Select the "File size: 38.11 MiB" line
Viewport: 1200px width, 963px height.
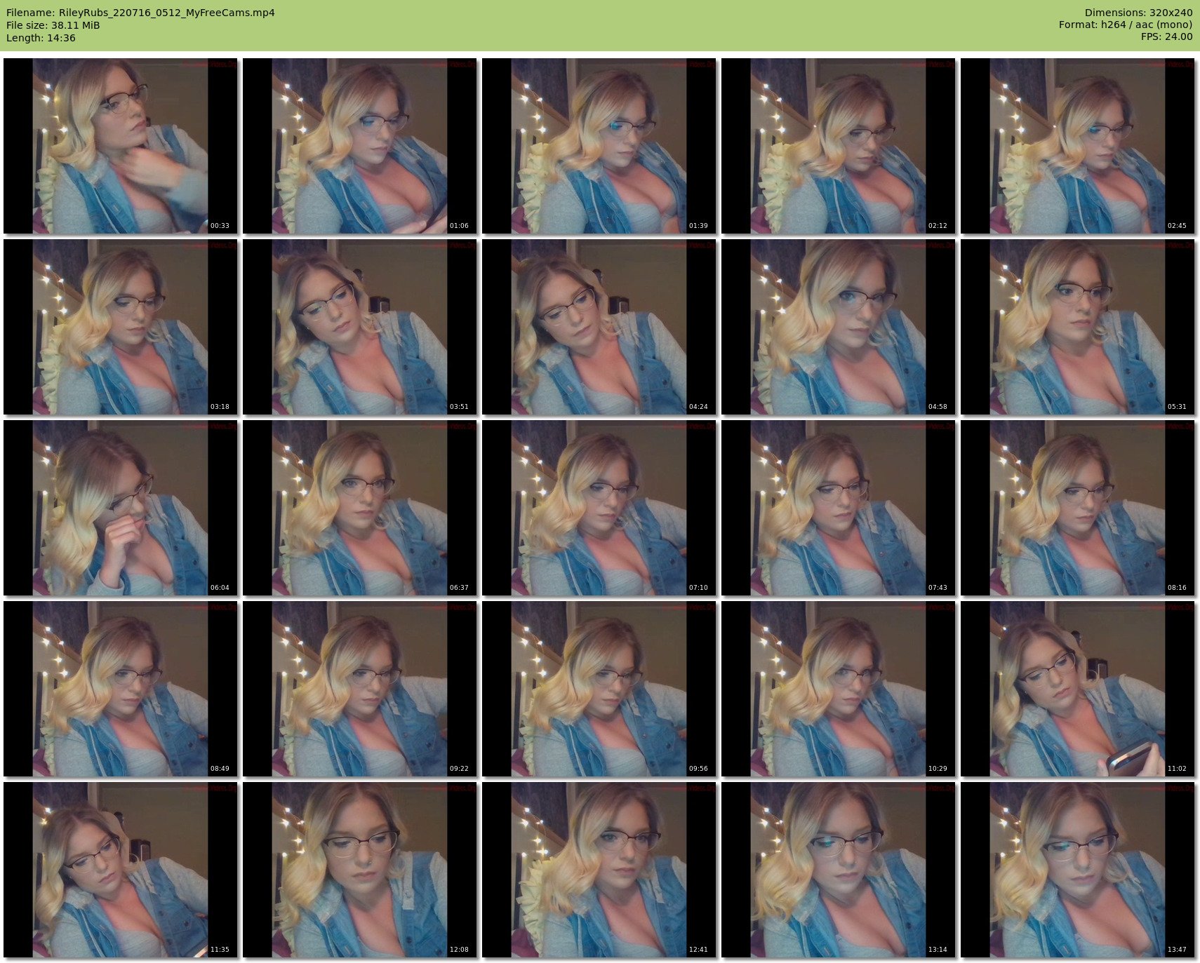click(53, 25)
